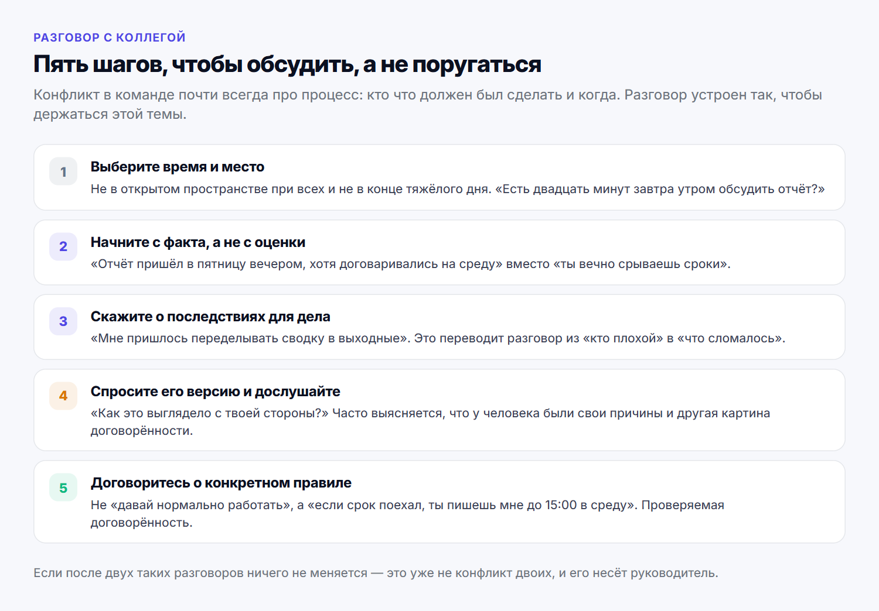The width and height of the screenshot is (879, 611).
Task: Select the text starting "Как это выглядело с твоей стороны?"
Action: click(x=431, y=422)
